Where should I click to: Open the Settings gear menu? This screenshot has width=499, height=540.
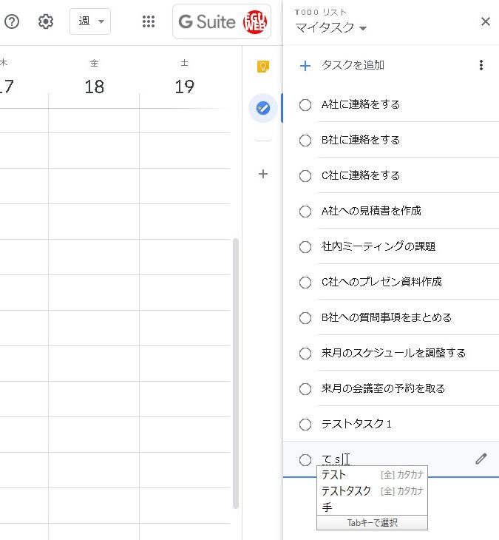point(46,21)
